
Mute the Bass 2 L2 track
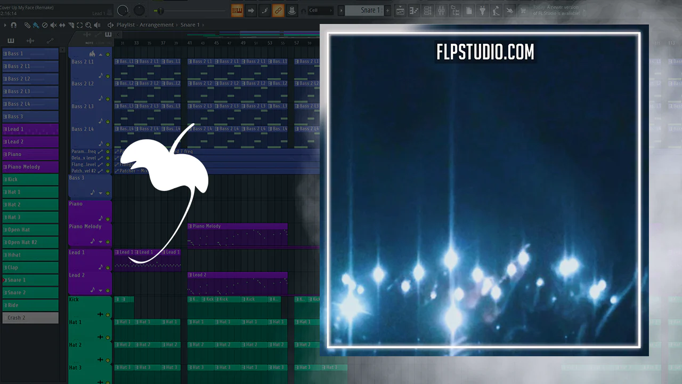(108, 99)
